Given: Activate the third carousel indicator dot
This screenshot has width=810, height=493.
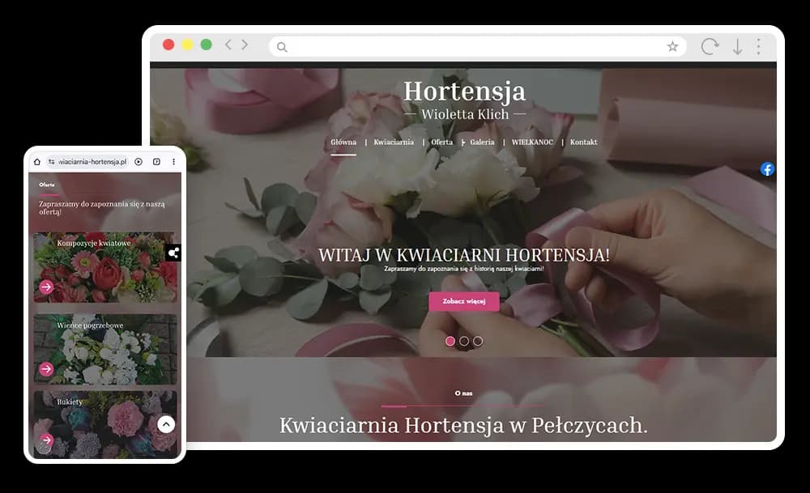Looking at the screenshot, I should [x=478, y=341].
